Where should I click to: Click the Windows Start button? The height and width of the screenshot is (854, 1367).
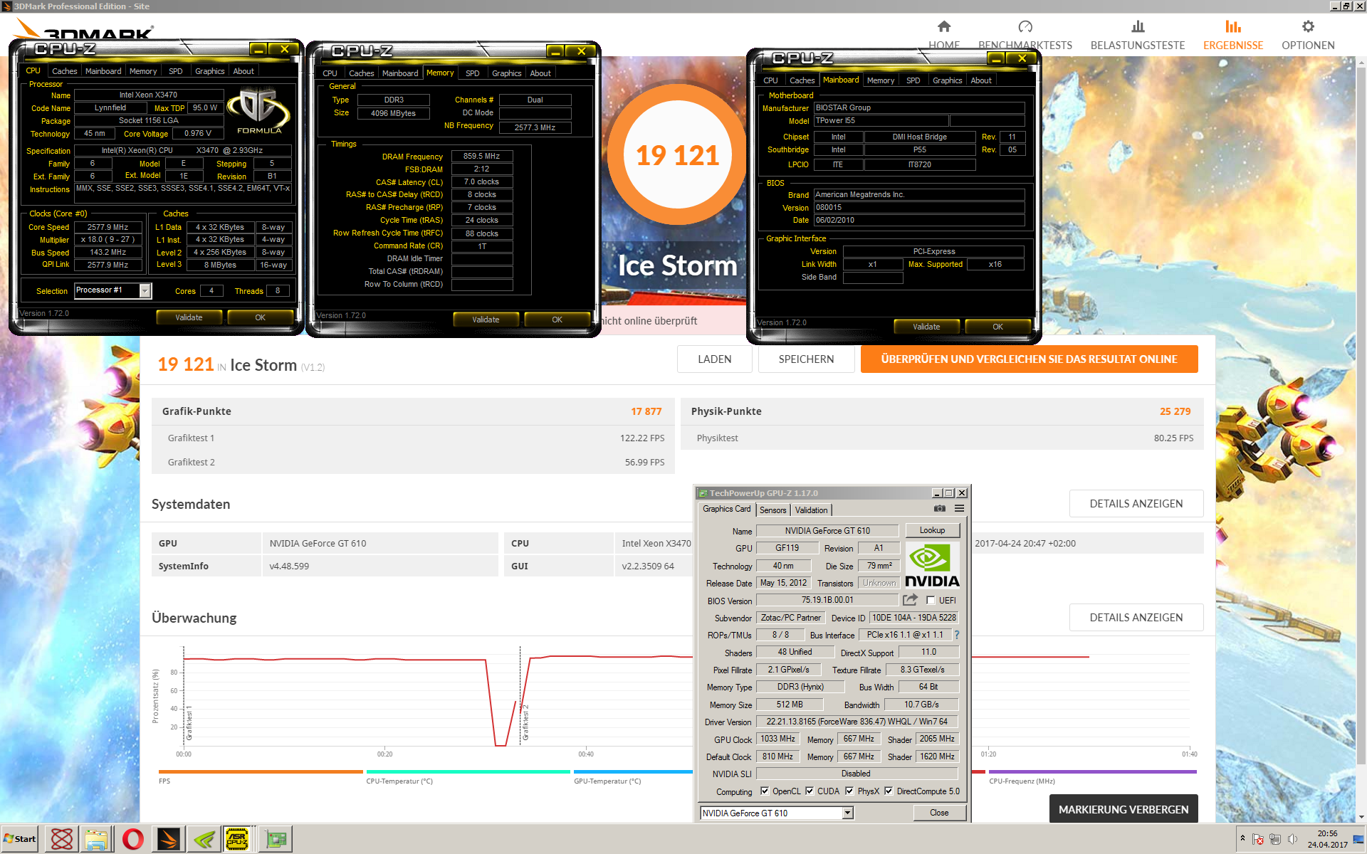20,839
